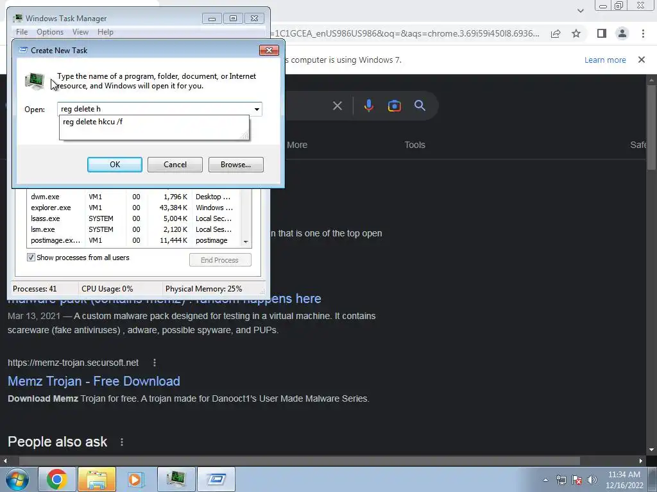Open Google search Tools option

coord(414,145)
